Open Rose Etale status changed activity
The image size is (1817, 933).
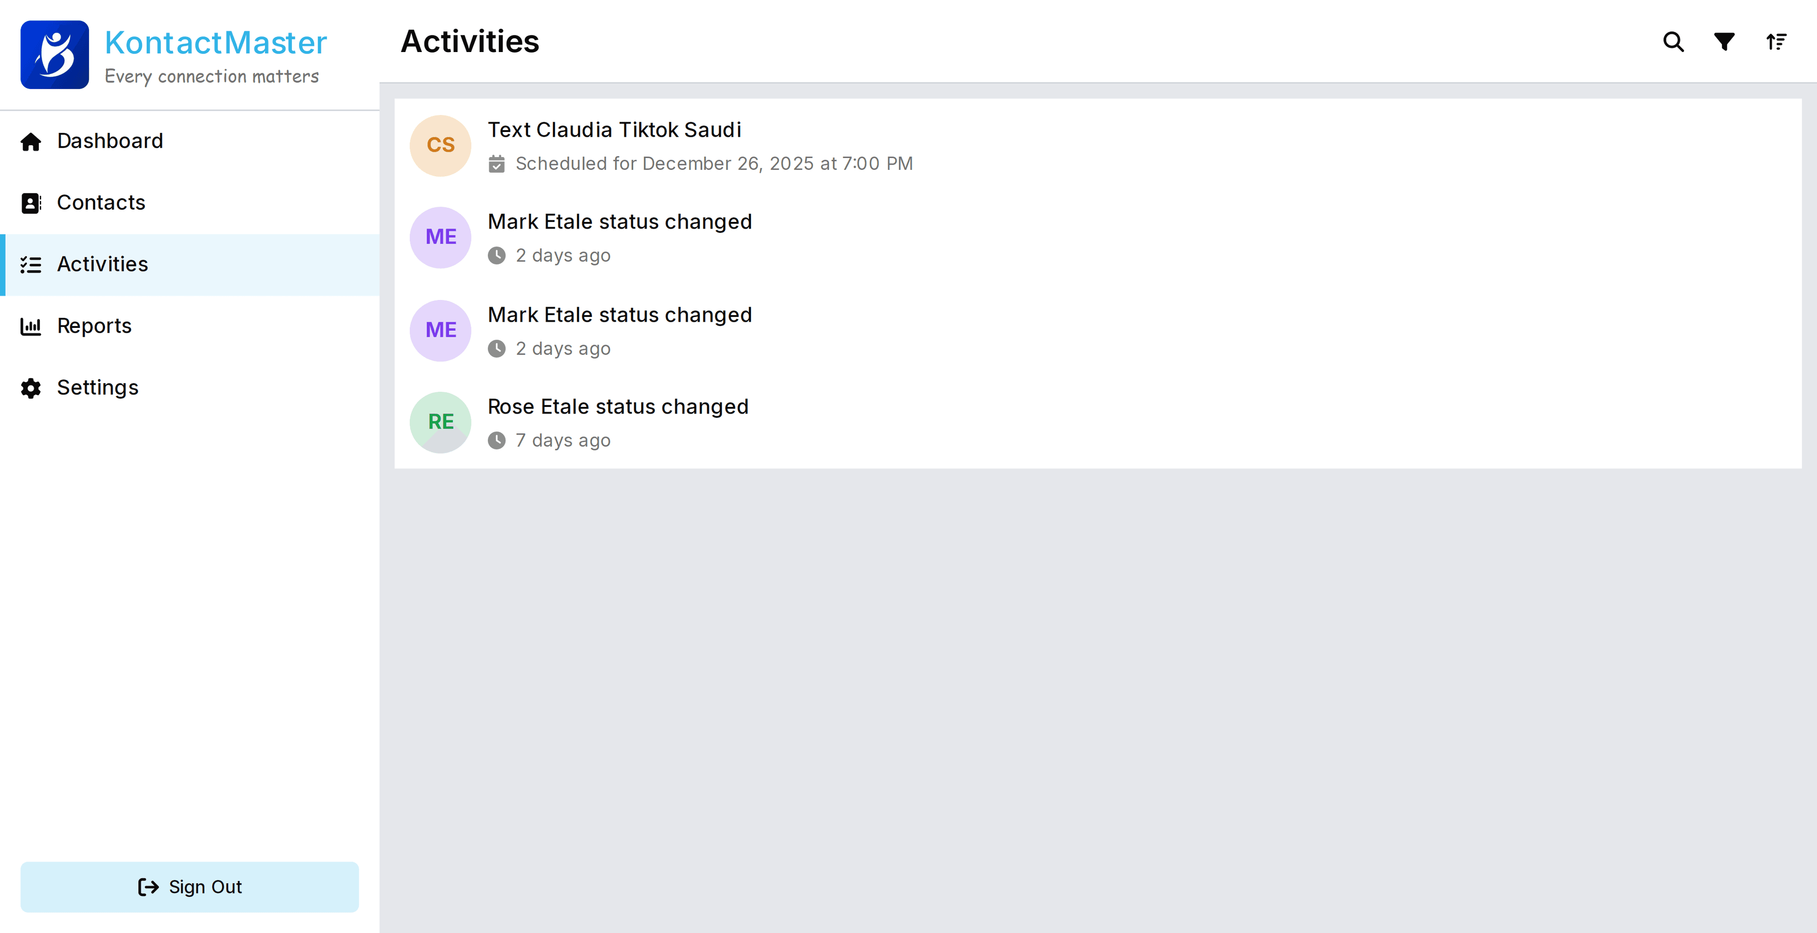click(617, 406)
